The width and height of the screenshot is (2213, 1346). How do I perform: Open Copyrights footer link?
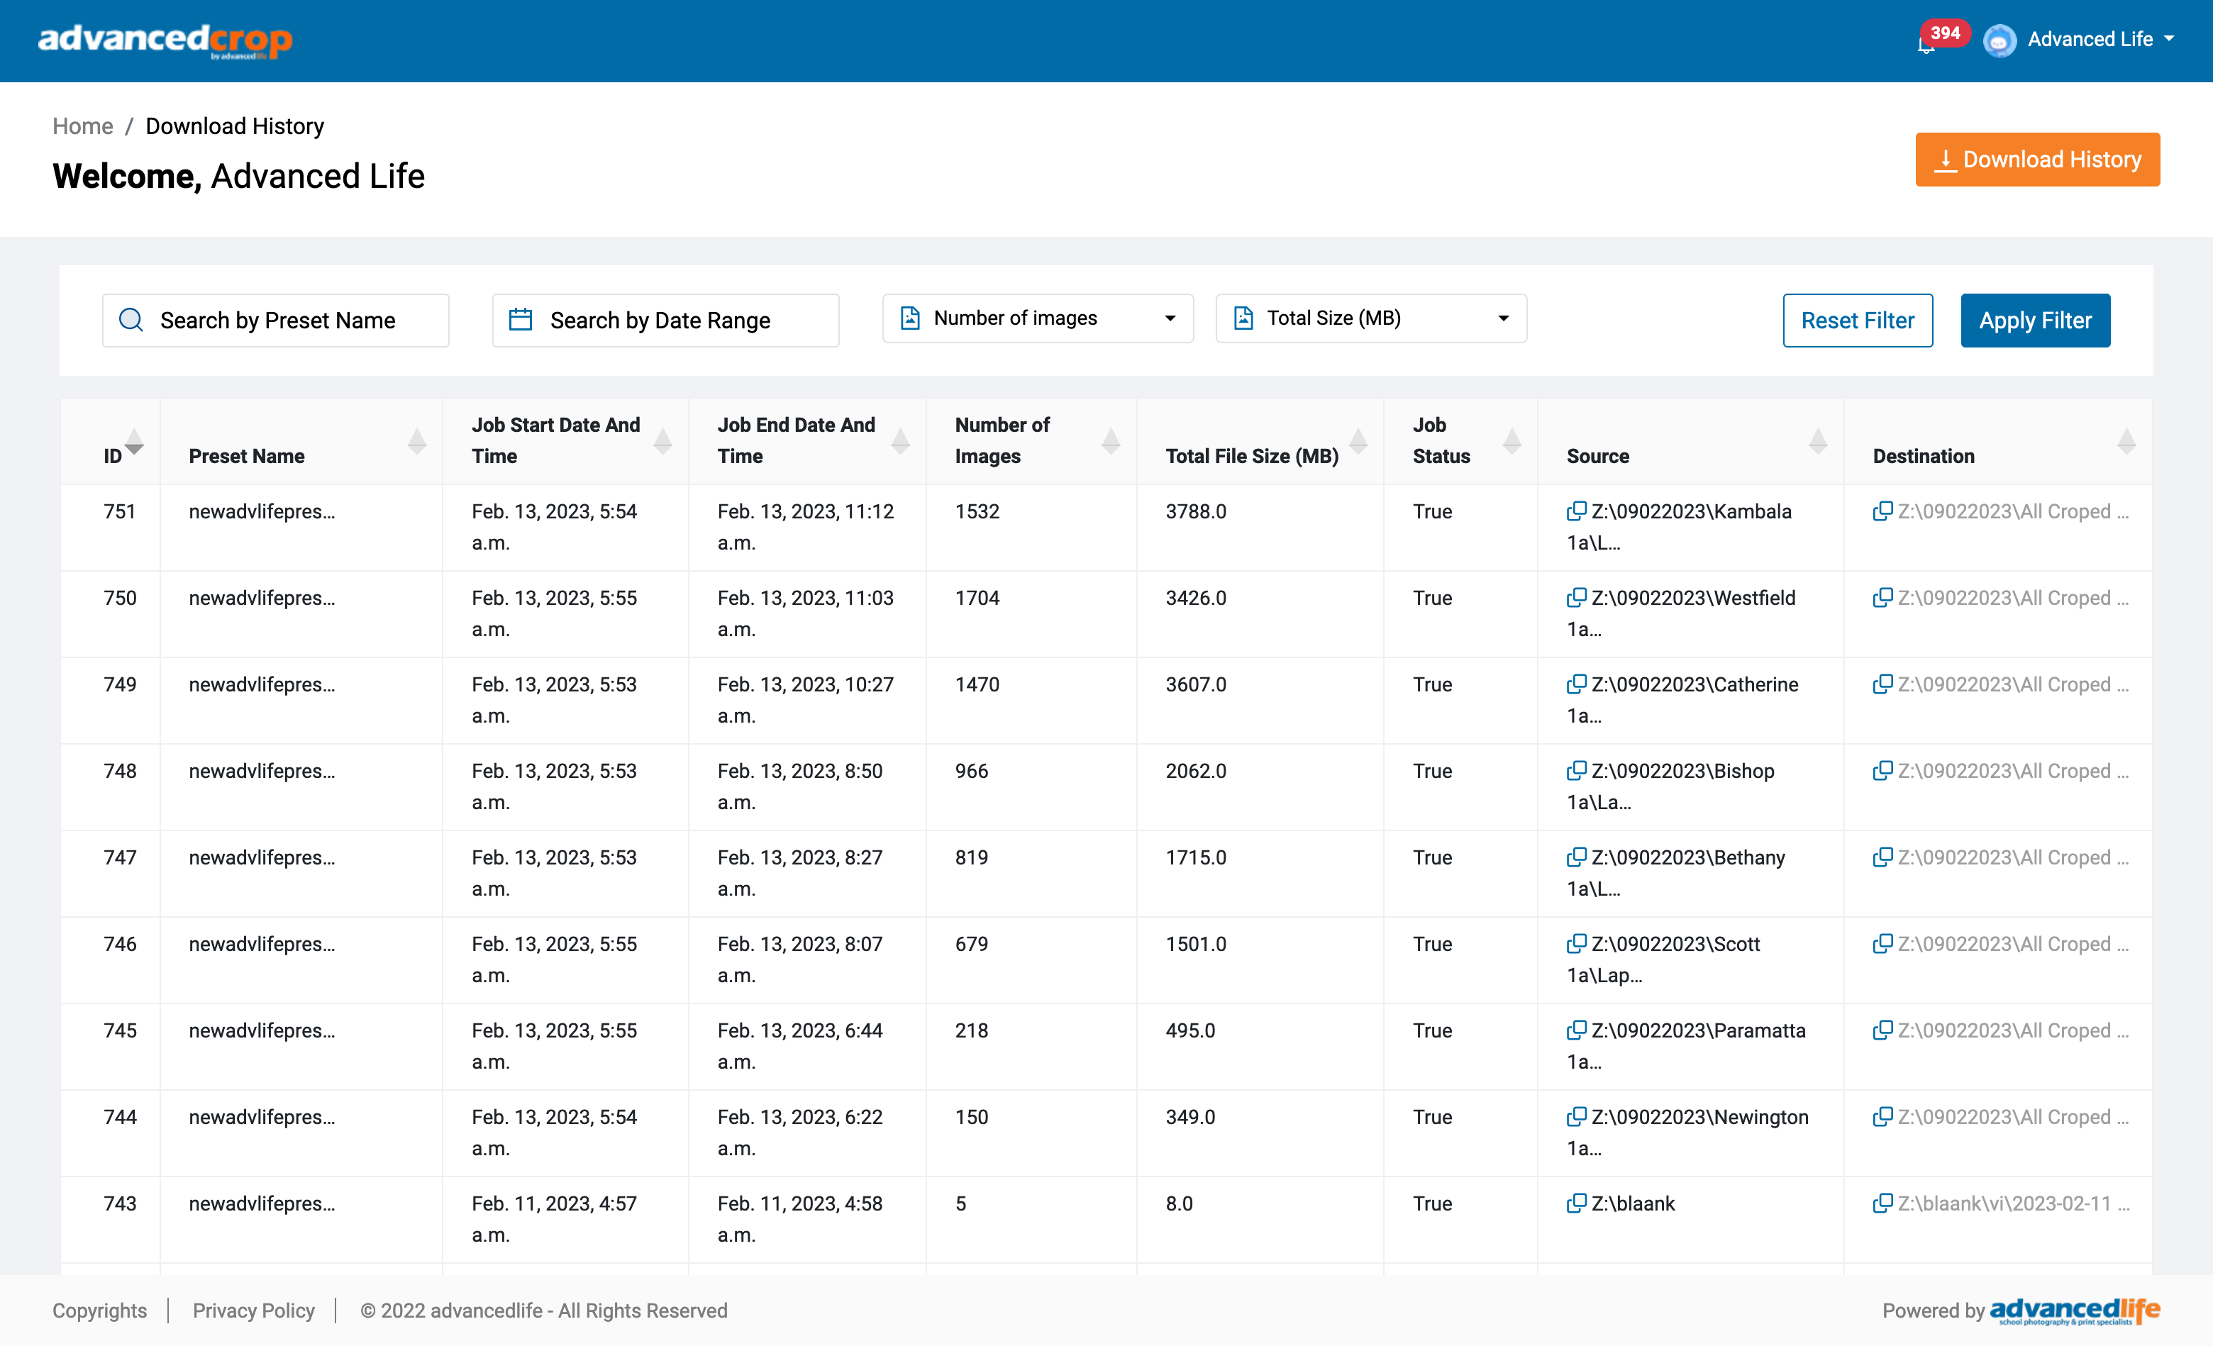(100, 1310)
